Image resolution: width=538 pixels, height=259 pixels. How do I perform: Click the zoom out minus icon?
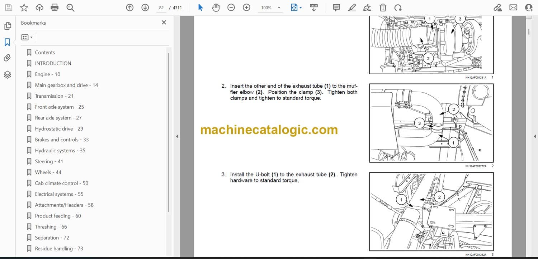(x=231, y=8)
